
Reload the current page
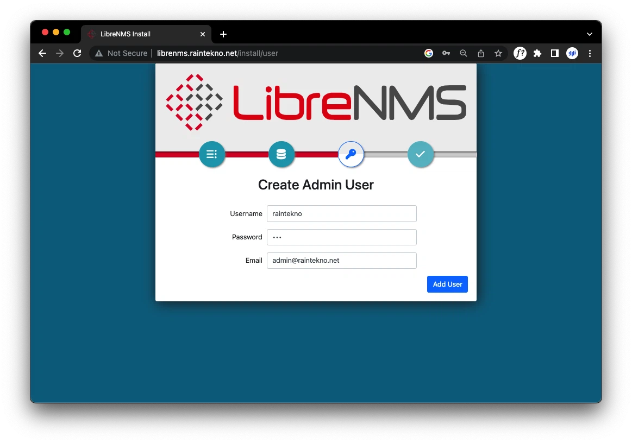[77, 53]
